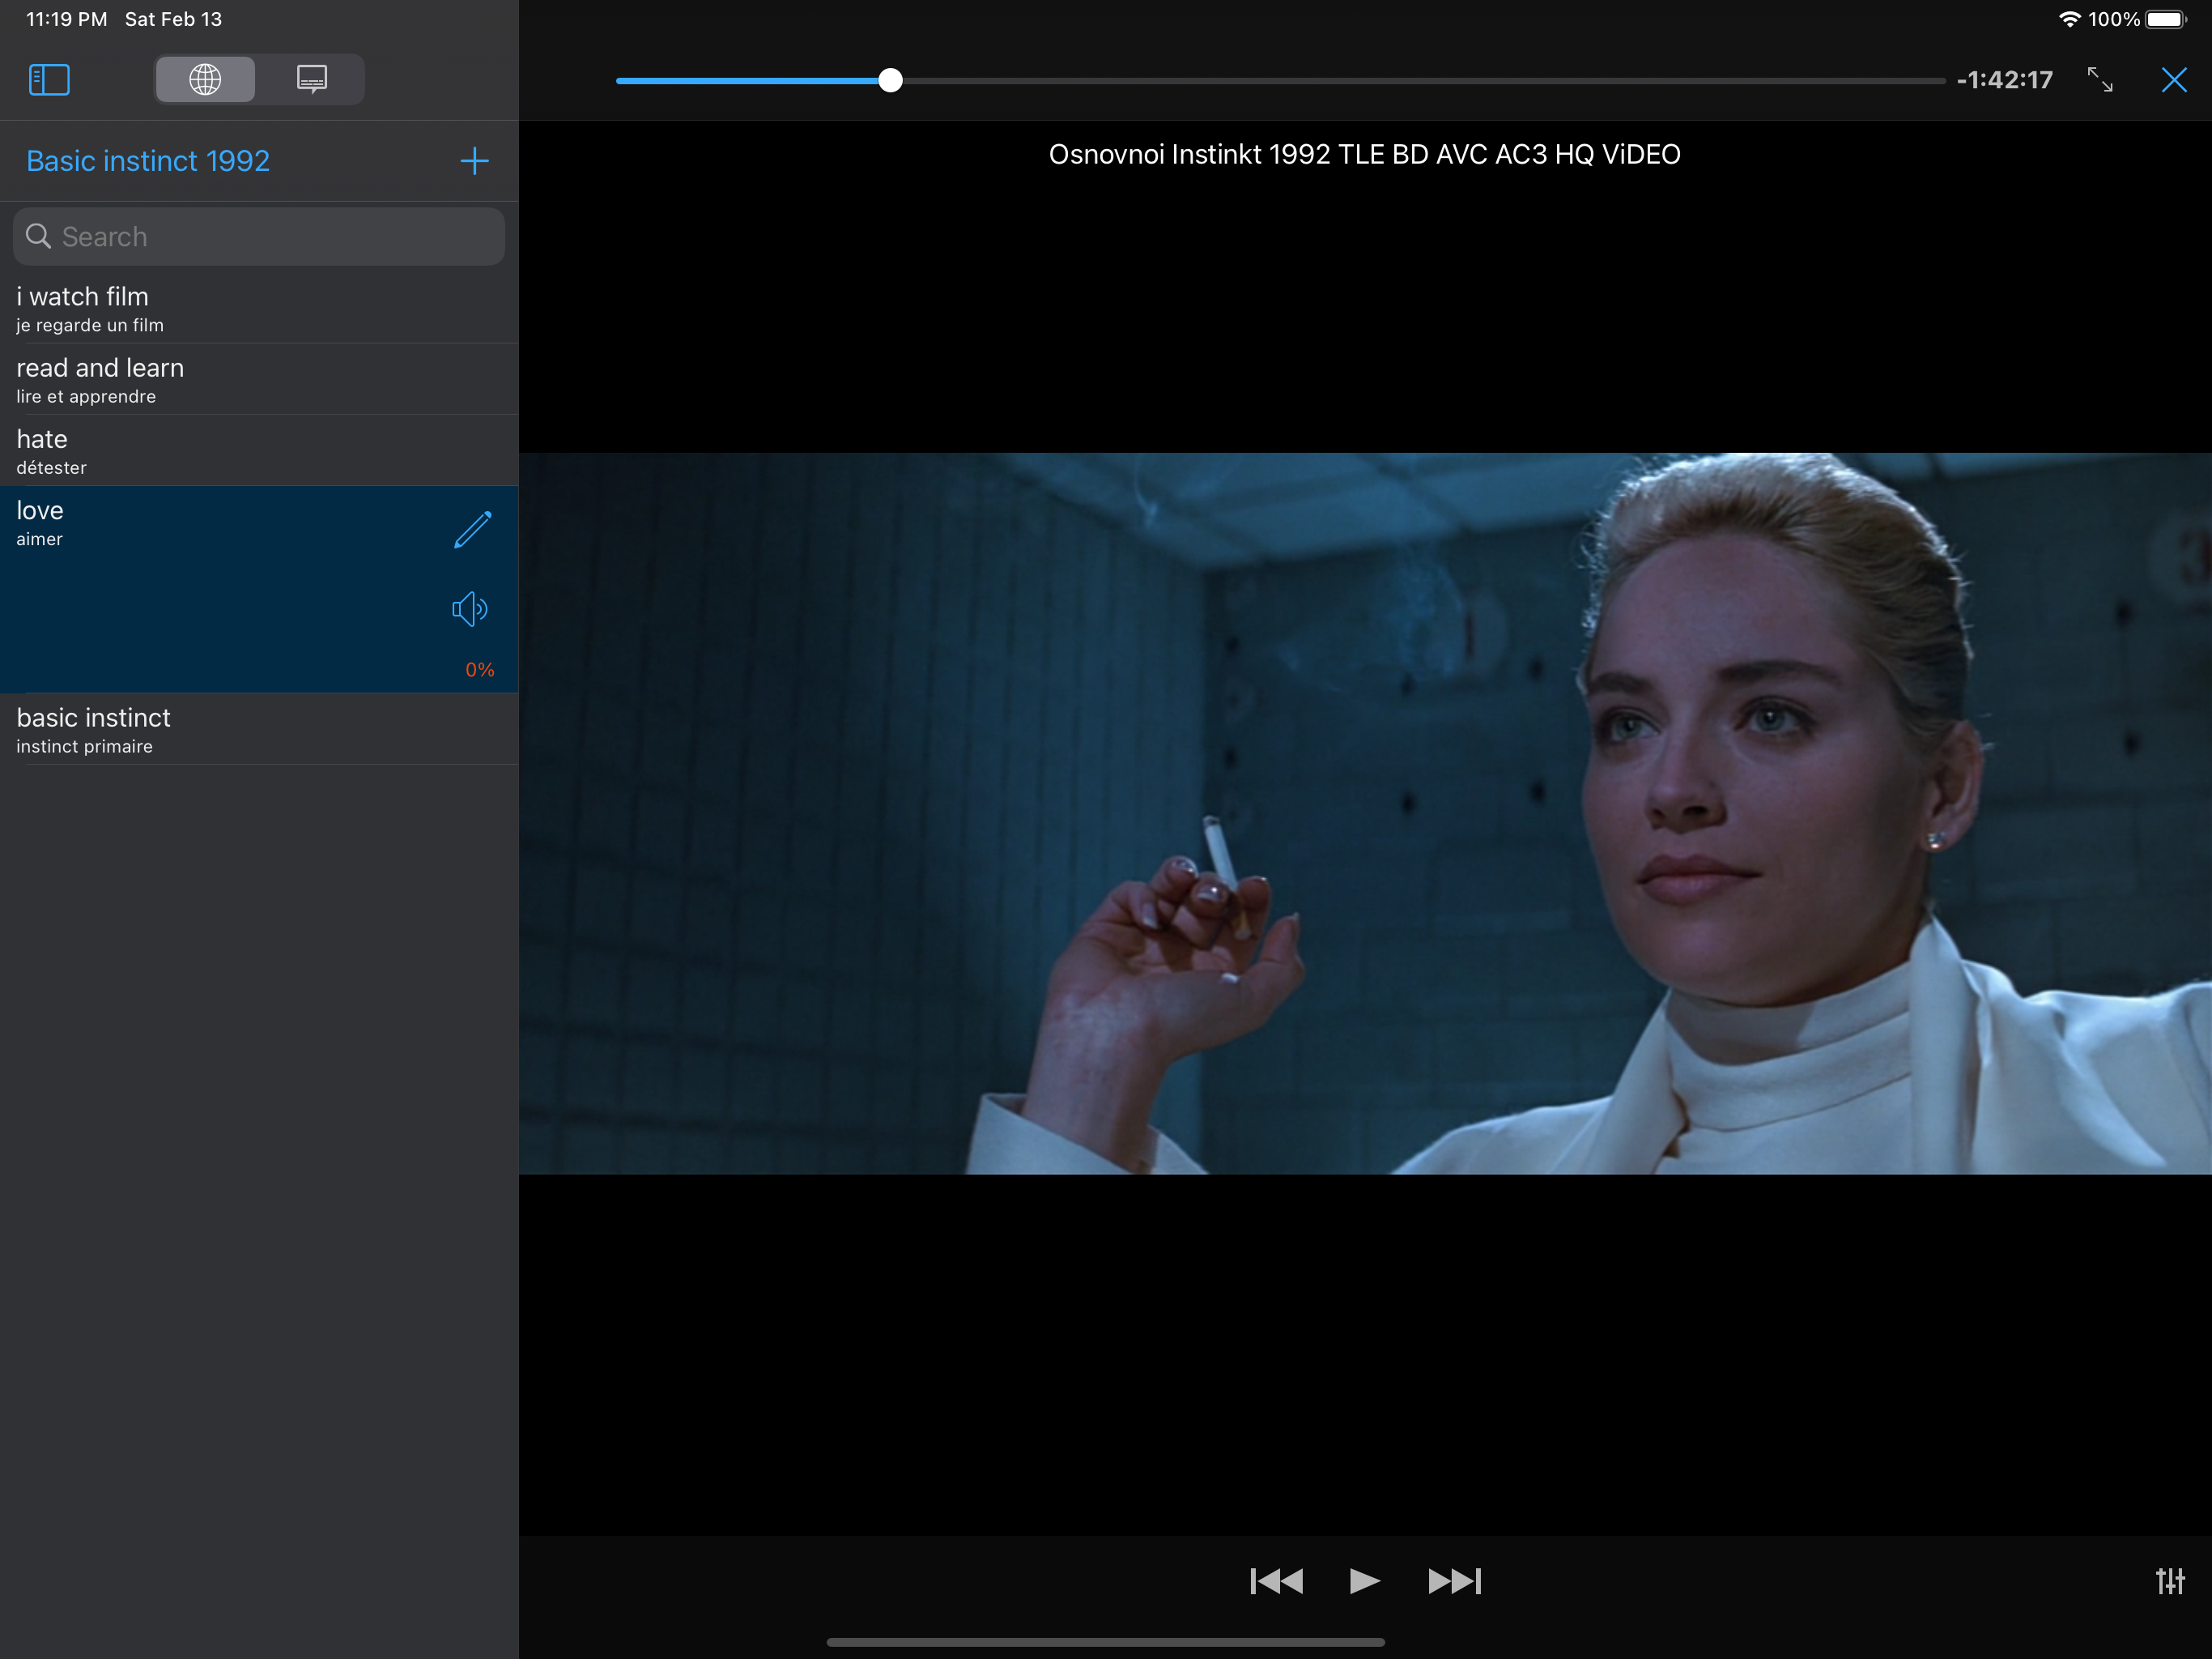Close the video player with the X

2173,79
